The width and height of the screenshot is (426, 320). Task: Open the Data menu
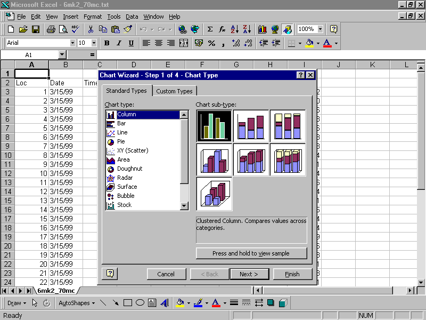pyautogui.click(x=132, y=17)
